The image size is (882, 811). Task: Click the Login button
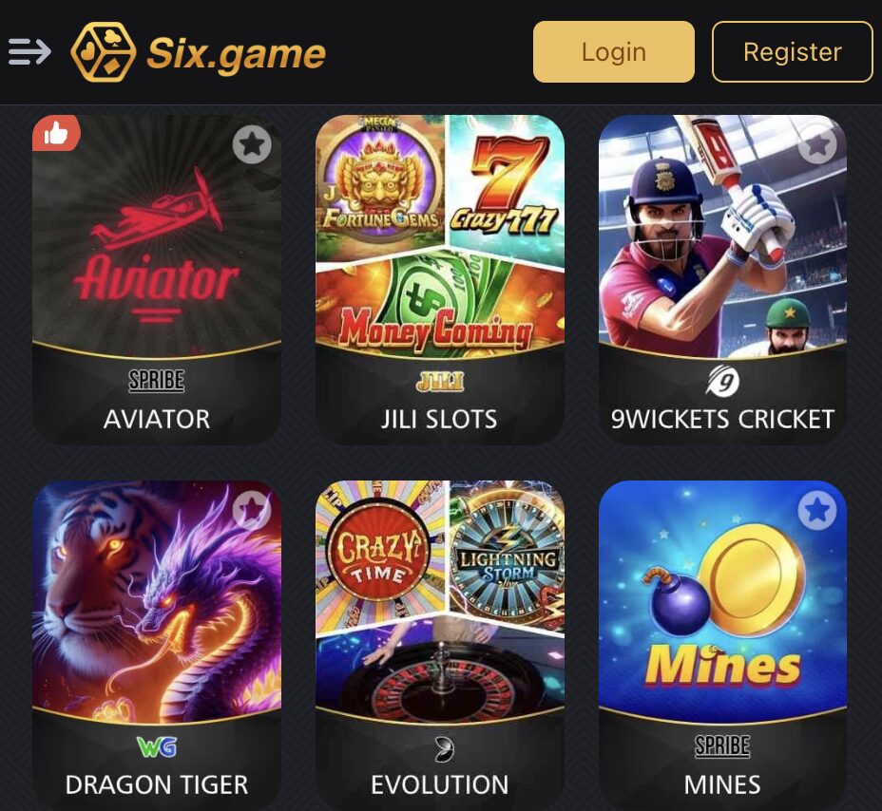(614, 51)
